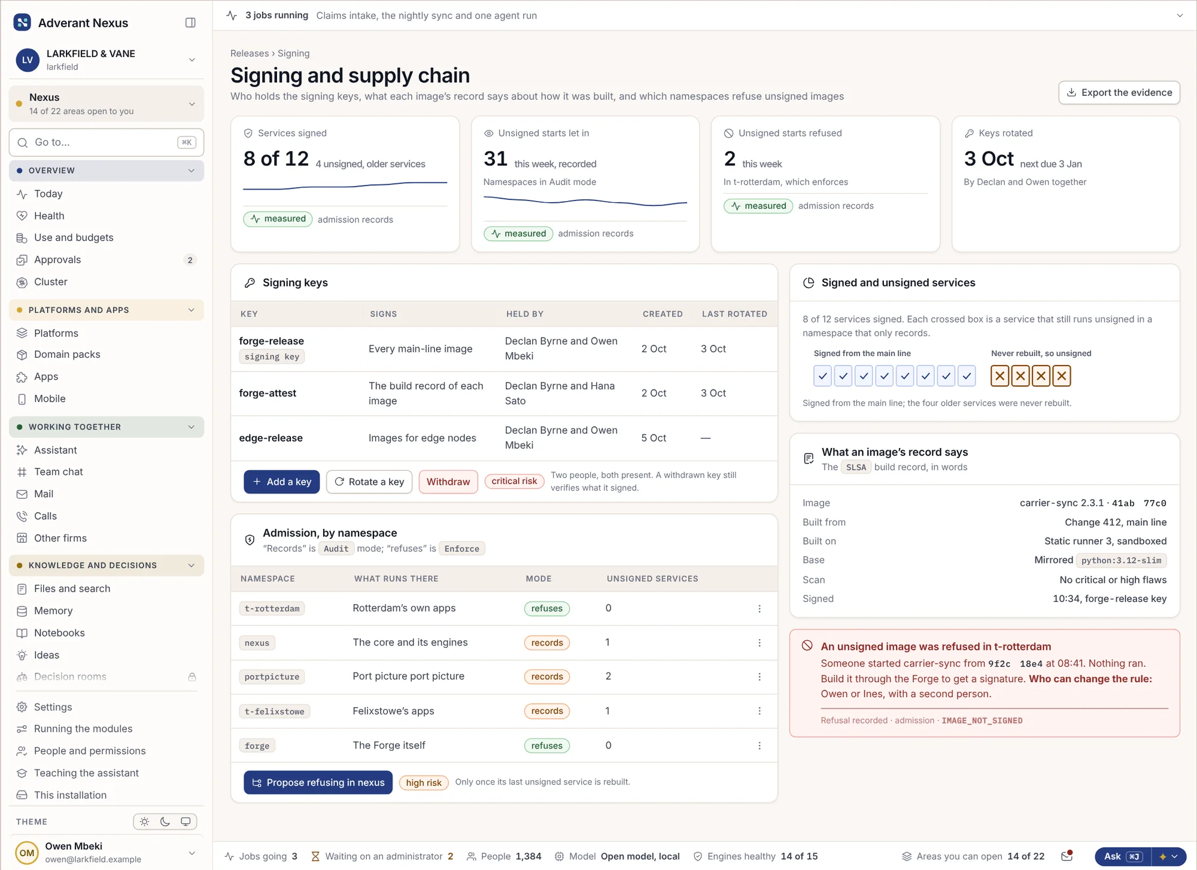Click the Withdraw key button
Viewport: 1197px width, 870px height.
(448, 482)
